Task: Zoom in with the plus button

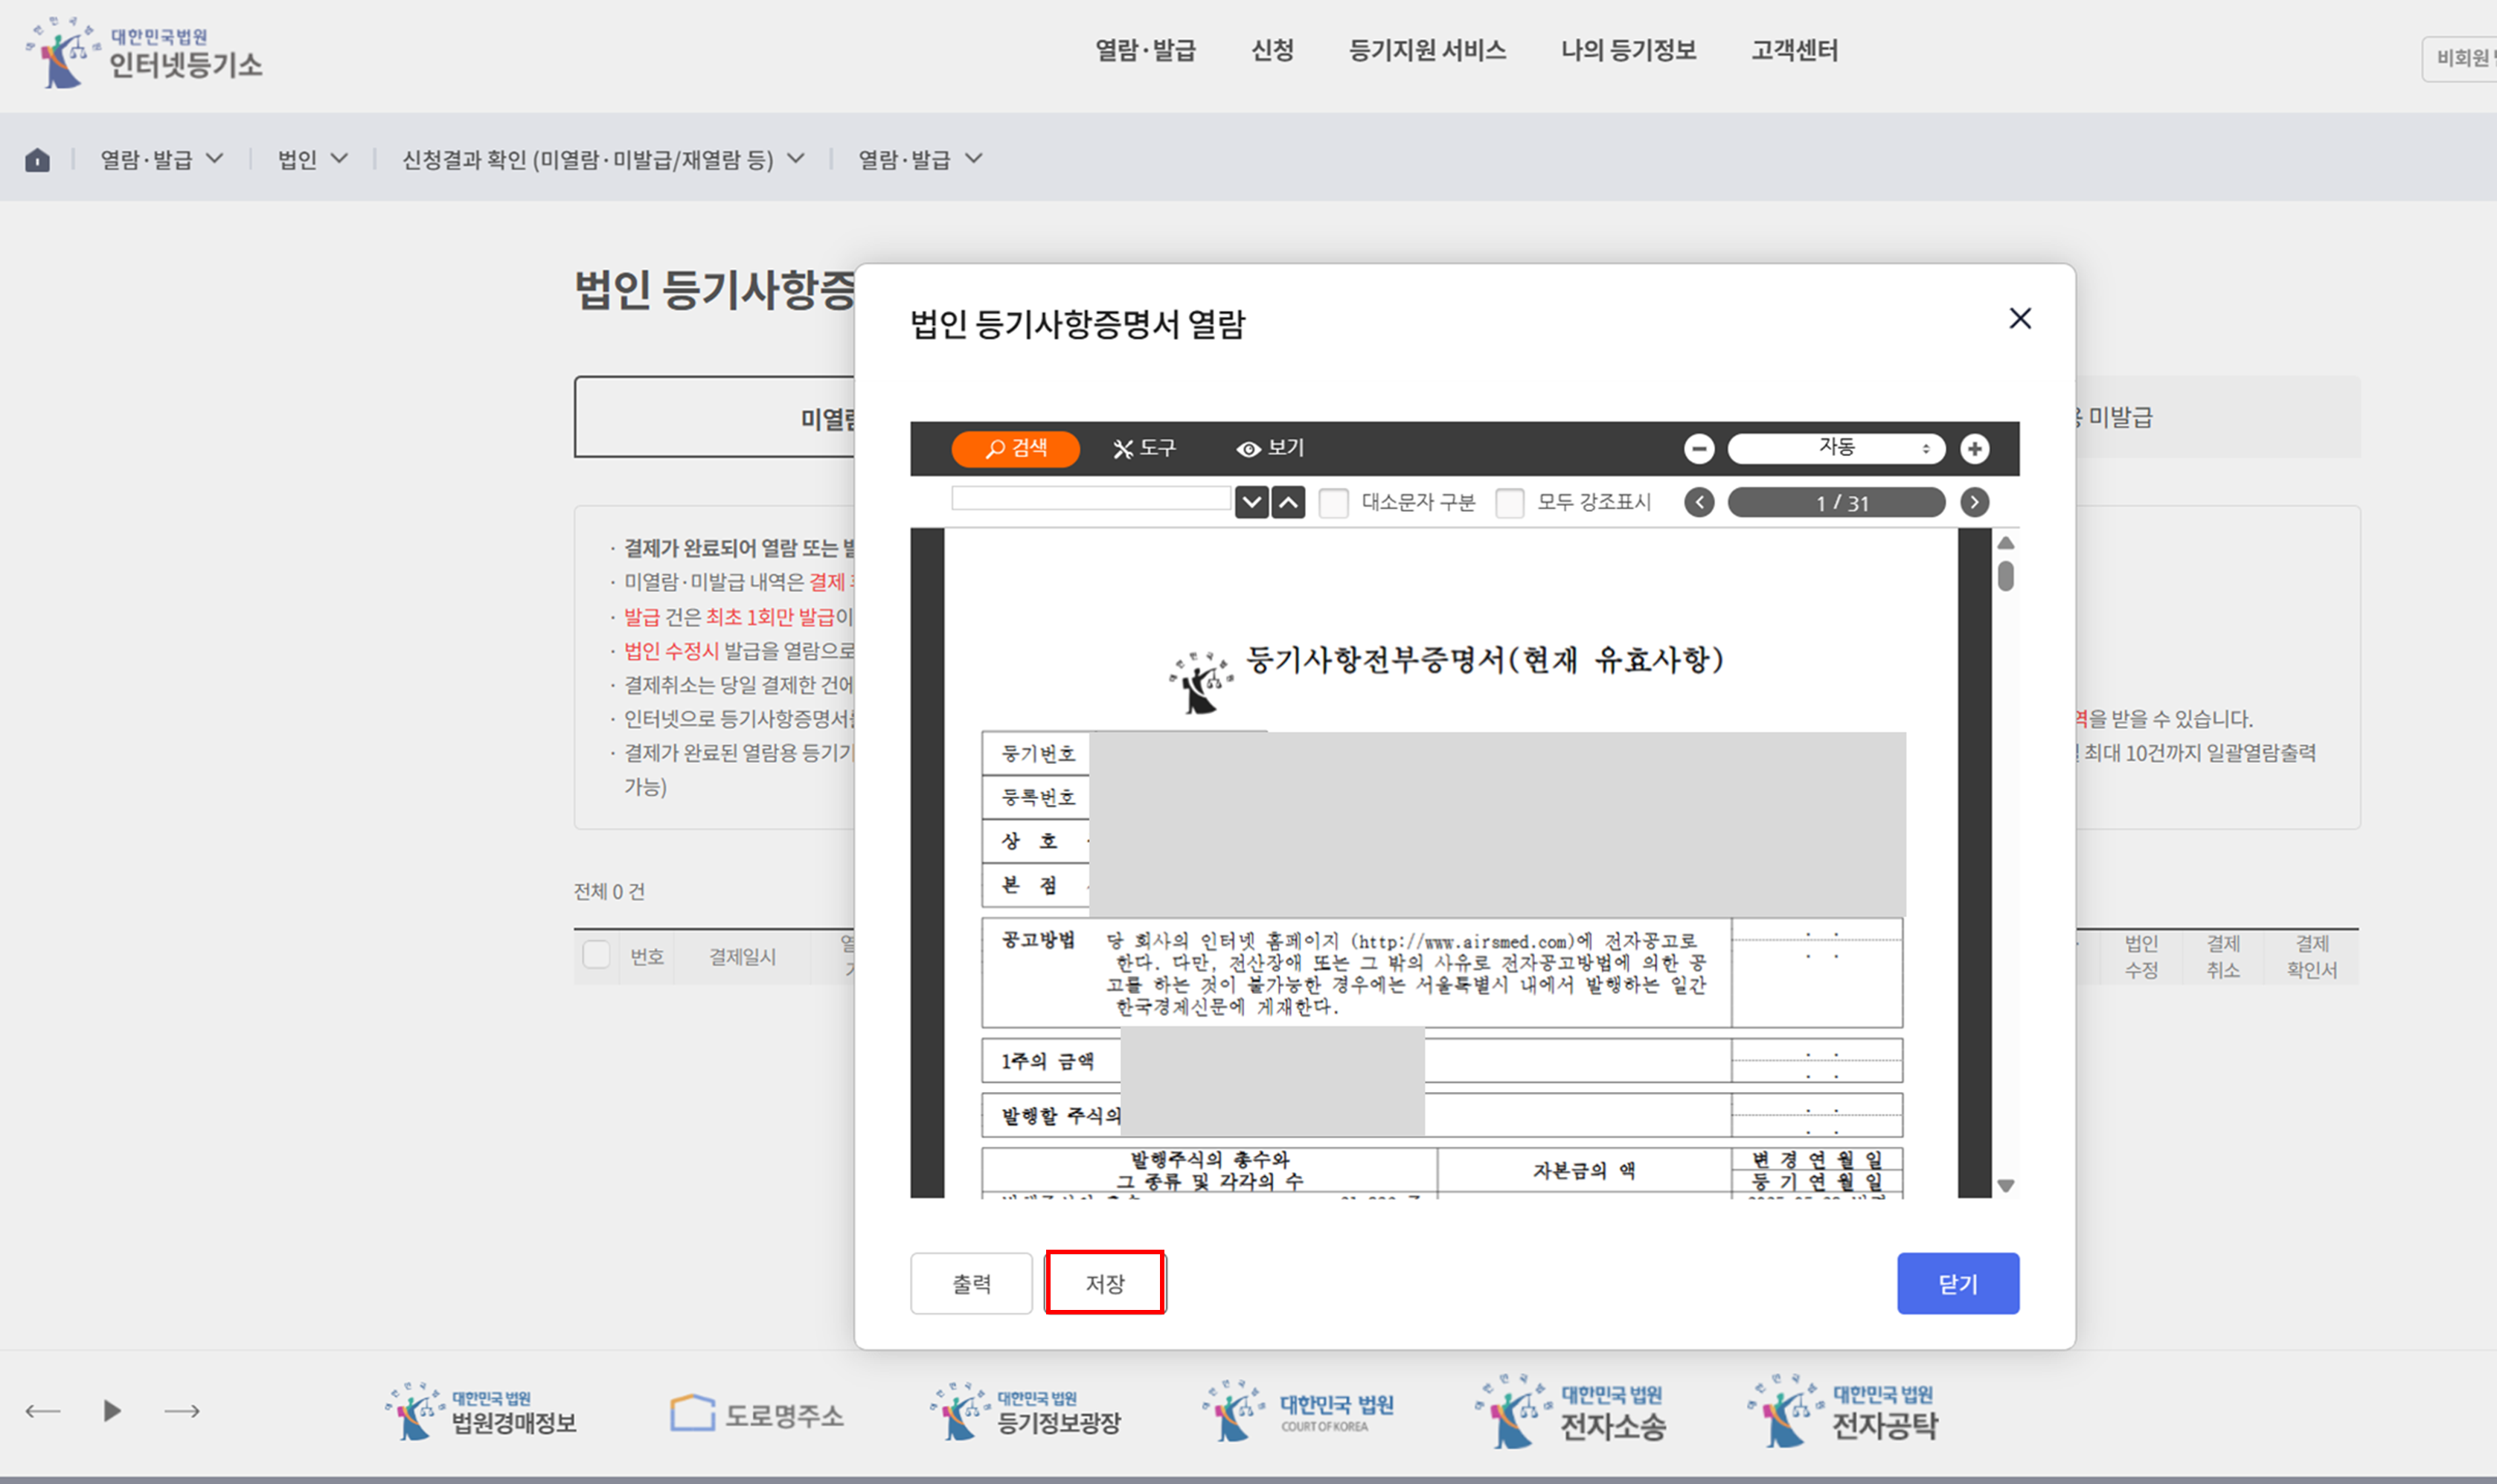Action: click(x=1973, y=448)
